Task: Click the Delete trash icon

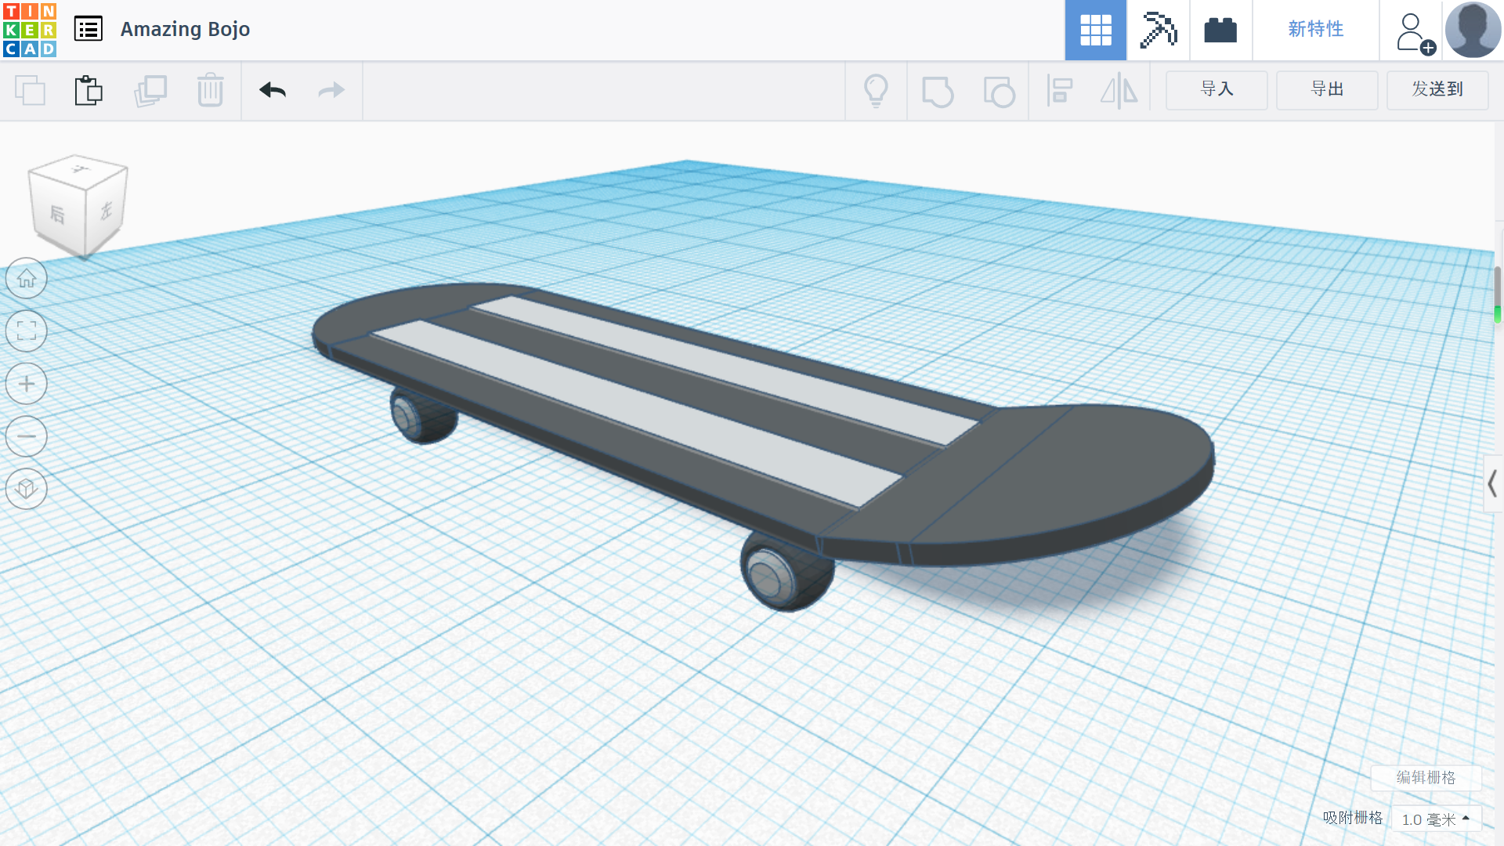Action: [x=210, y=91]
